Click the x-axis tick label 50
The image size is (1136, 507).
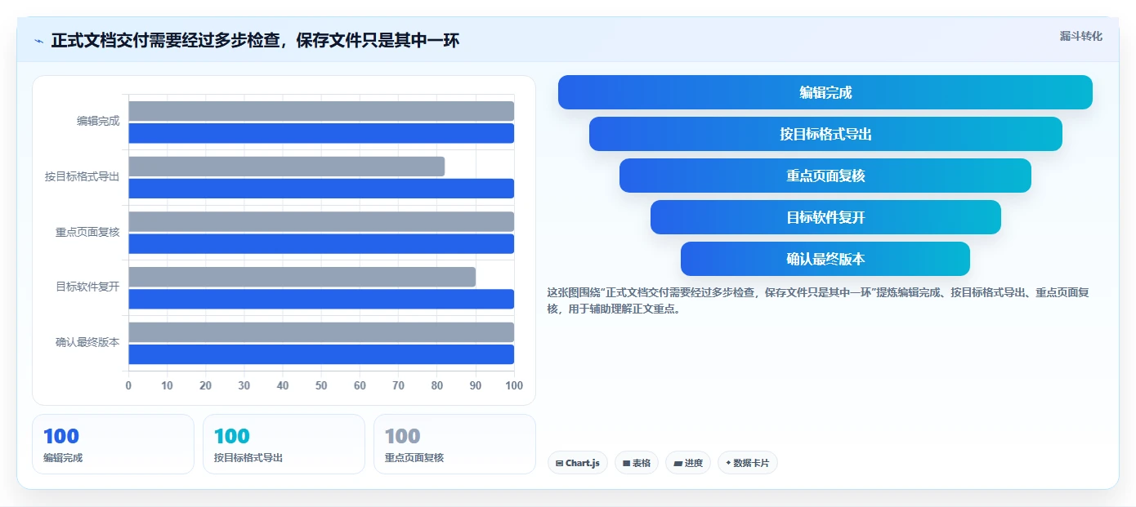point(321,385)
